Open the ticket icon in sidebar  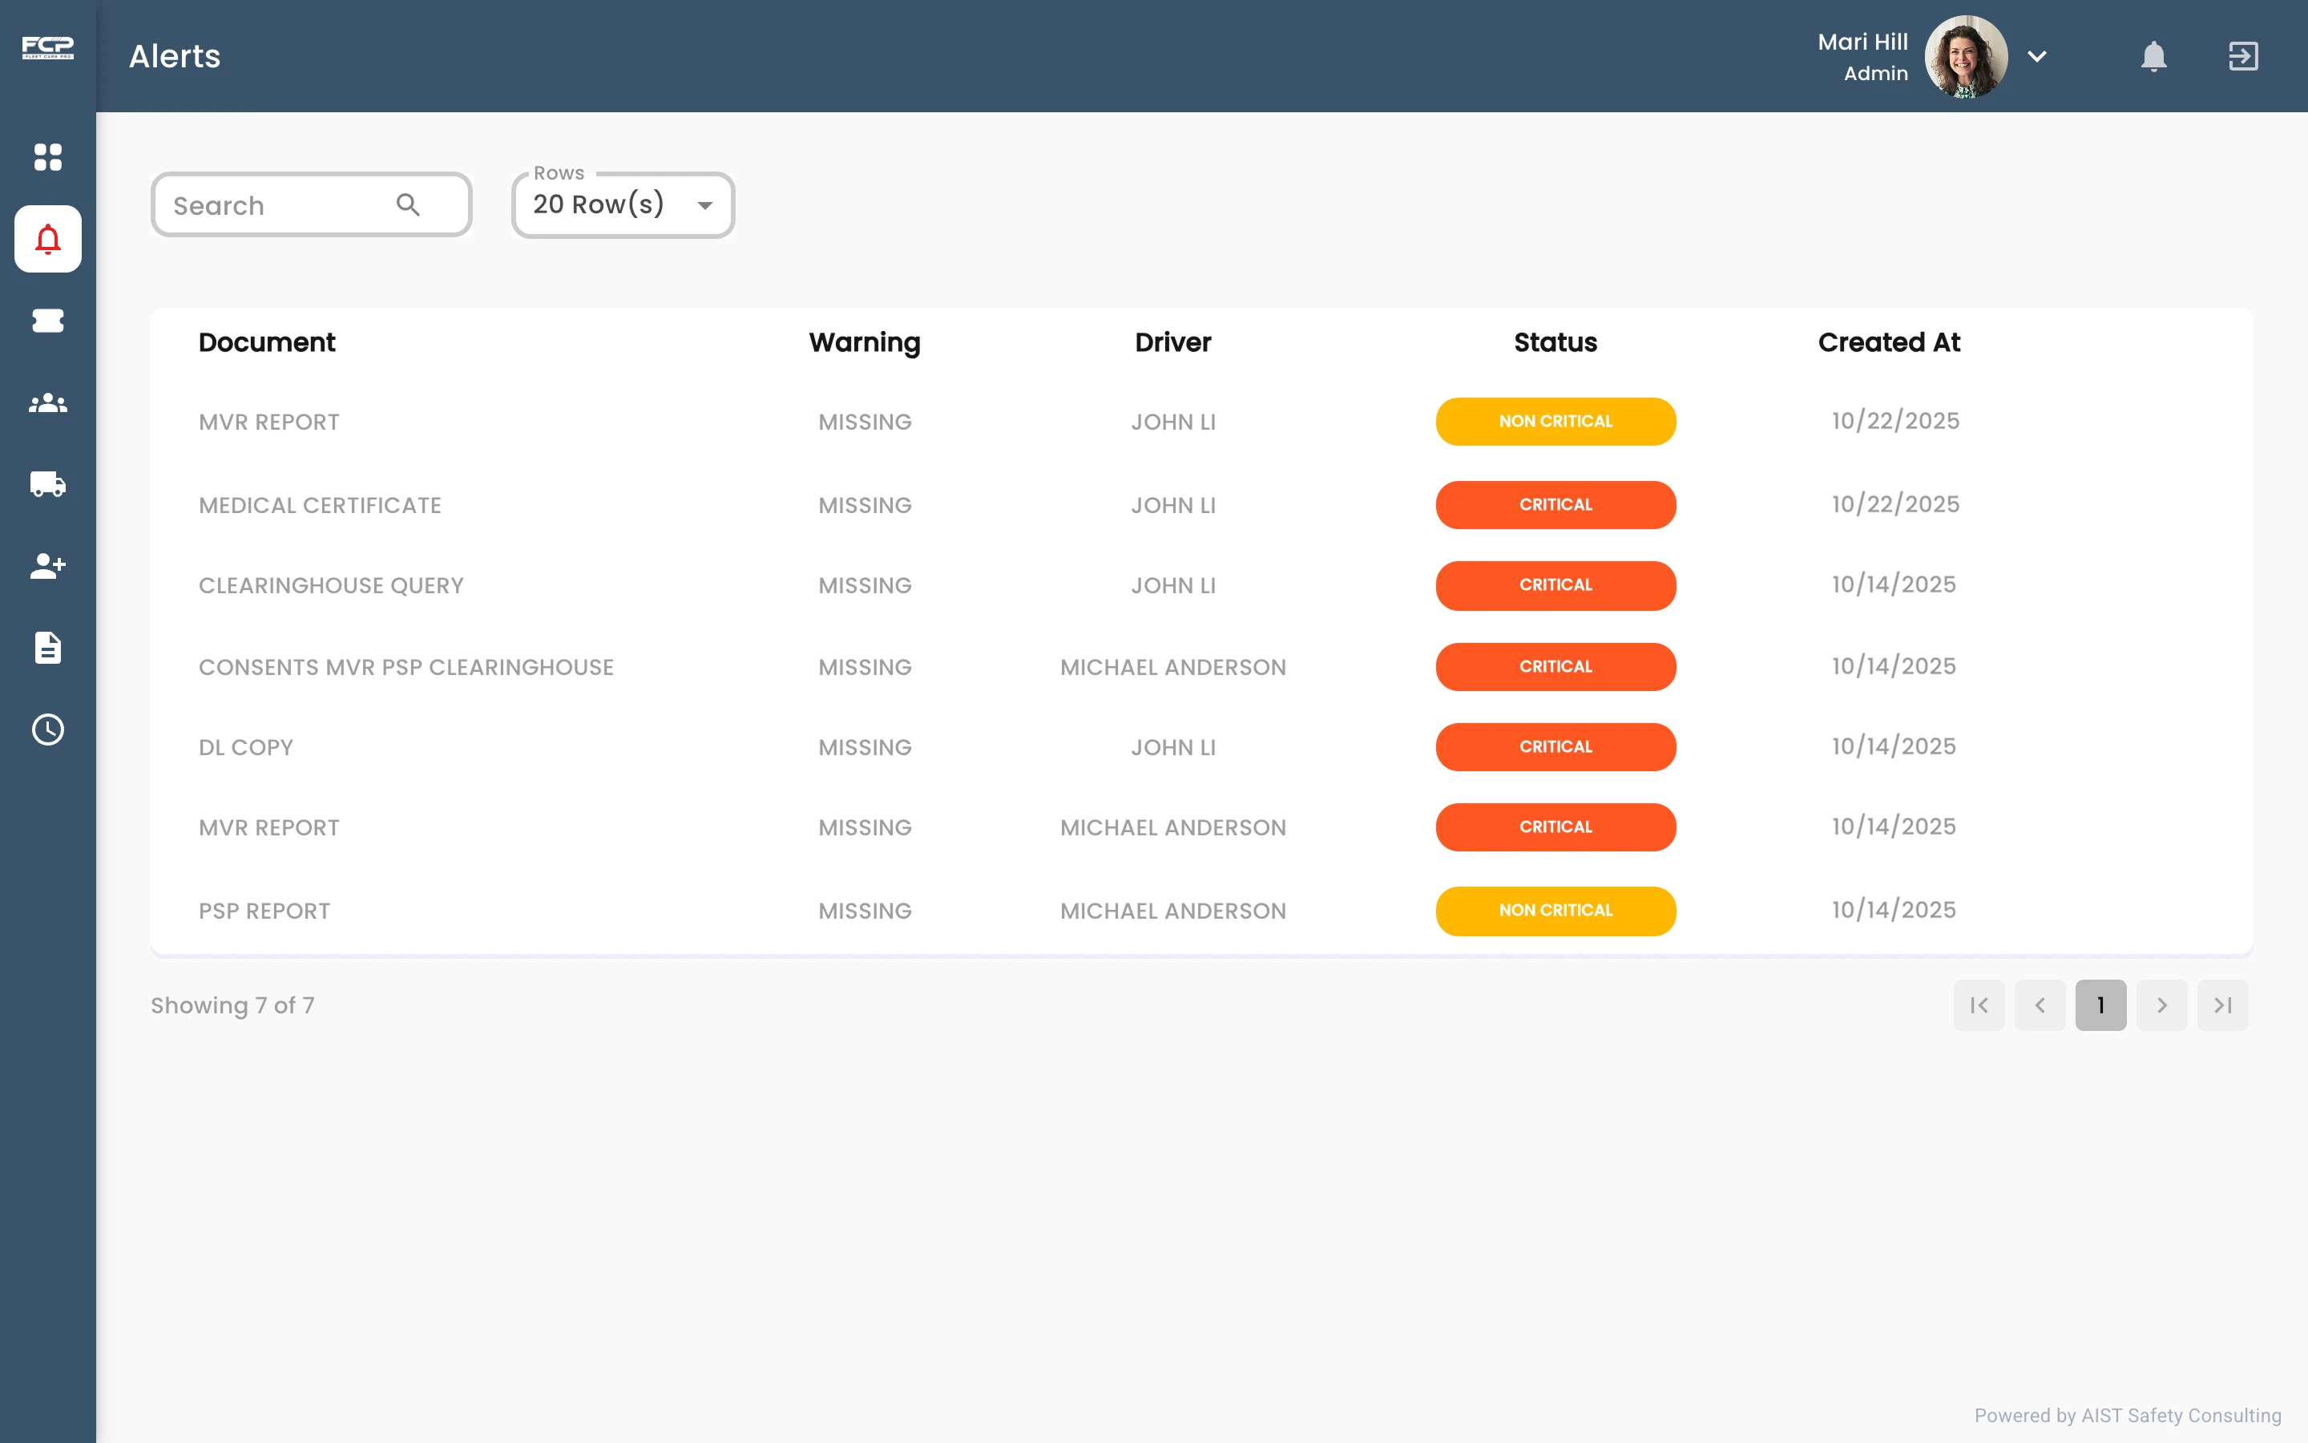[x=48, y=321]
